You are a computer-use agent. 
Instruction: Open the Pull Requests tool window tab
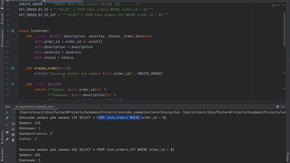coord(2,38)
